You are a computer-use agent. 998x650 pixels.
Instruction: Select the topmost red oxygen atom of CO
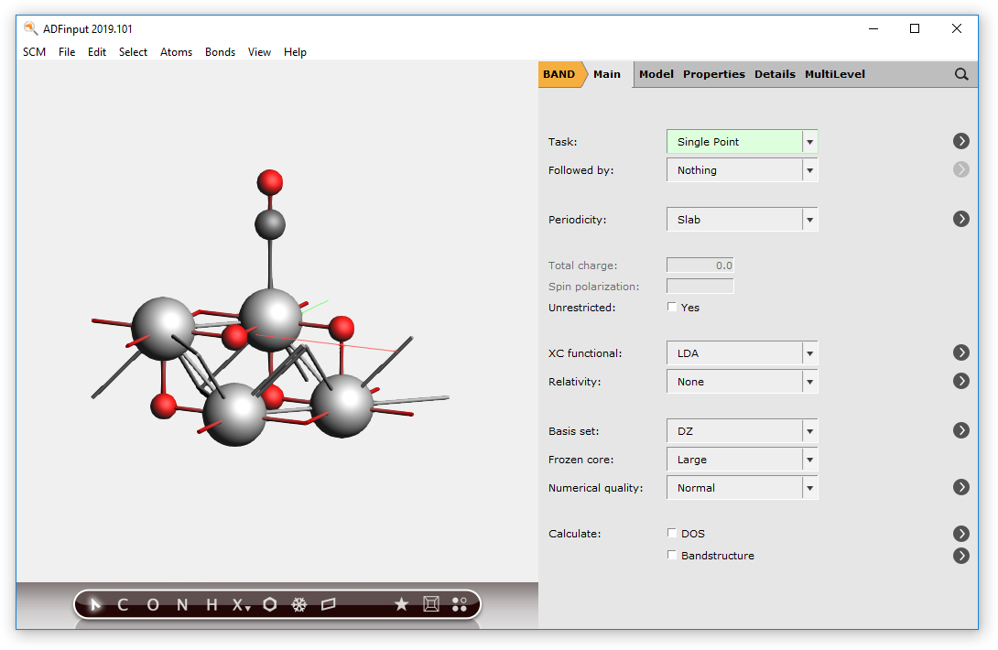(x=270, y=183)
